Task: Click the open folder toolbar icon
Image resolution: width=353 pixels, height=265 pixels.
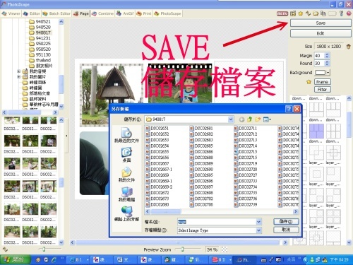Action: coord(316,13)
